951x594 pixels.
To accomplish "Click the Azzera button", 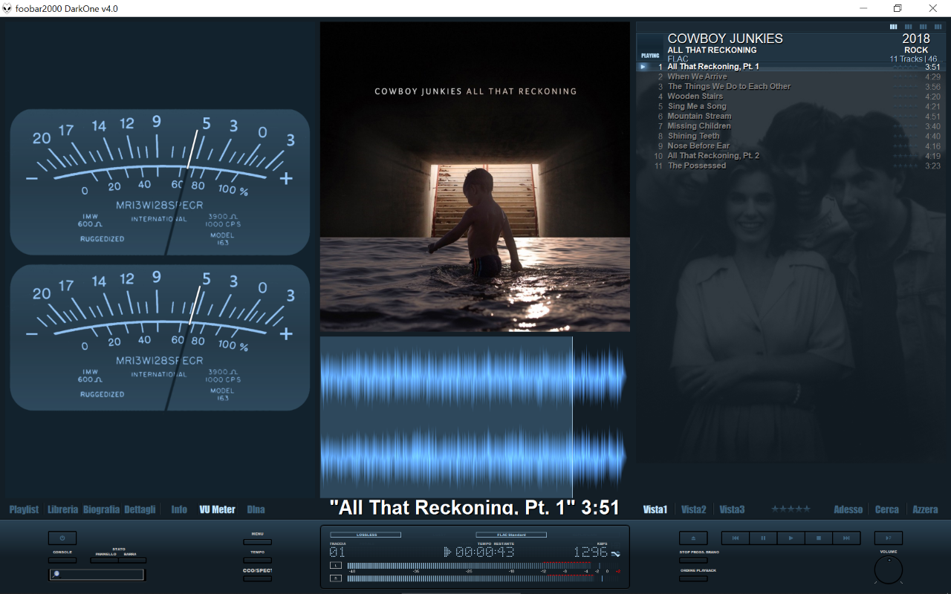I will click(925, 509).
